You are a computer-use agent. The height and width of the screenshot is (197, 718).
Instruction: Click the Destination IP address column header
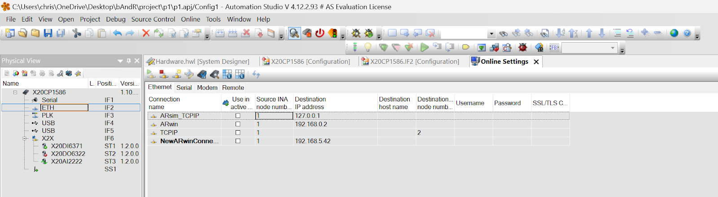[x=335, y=103]
